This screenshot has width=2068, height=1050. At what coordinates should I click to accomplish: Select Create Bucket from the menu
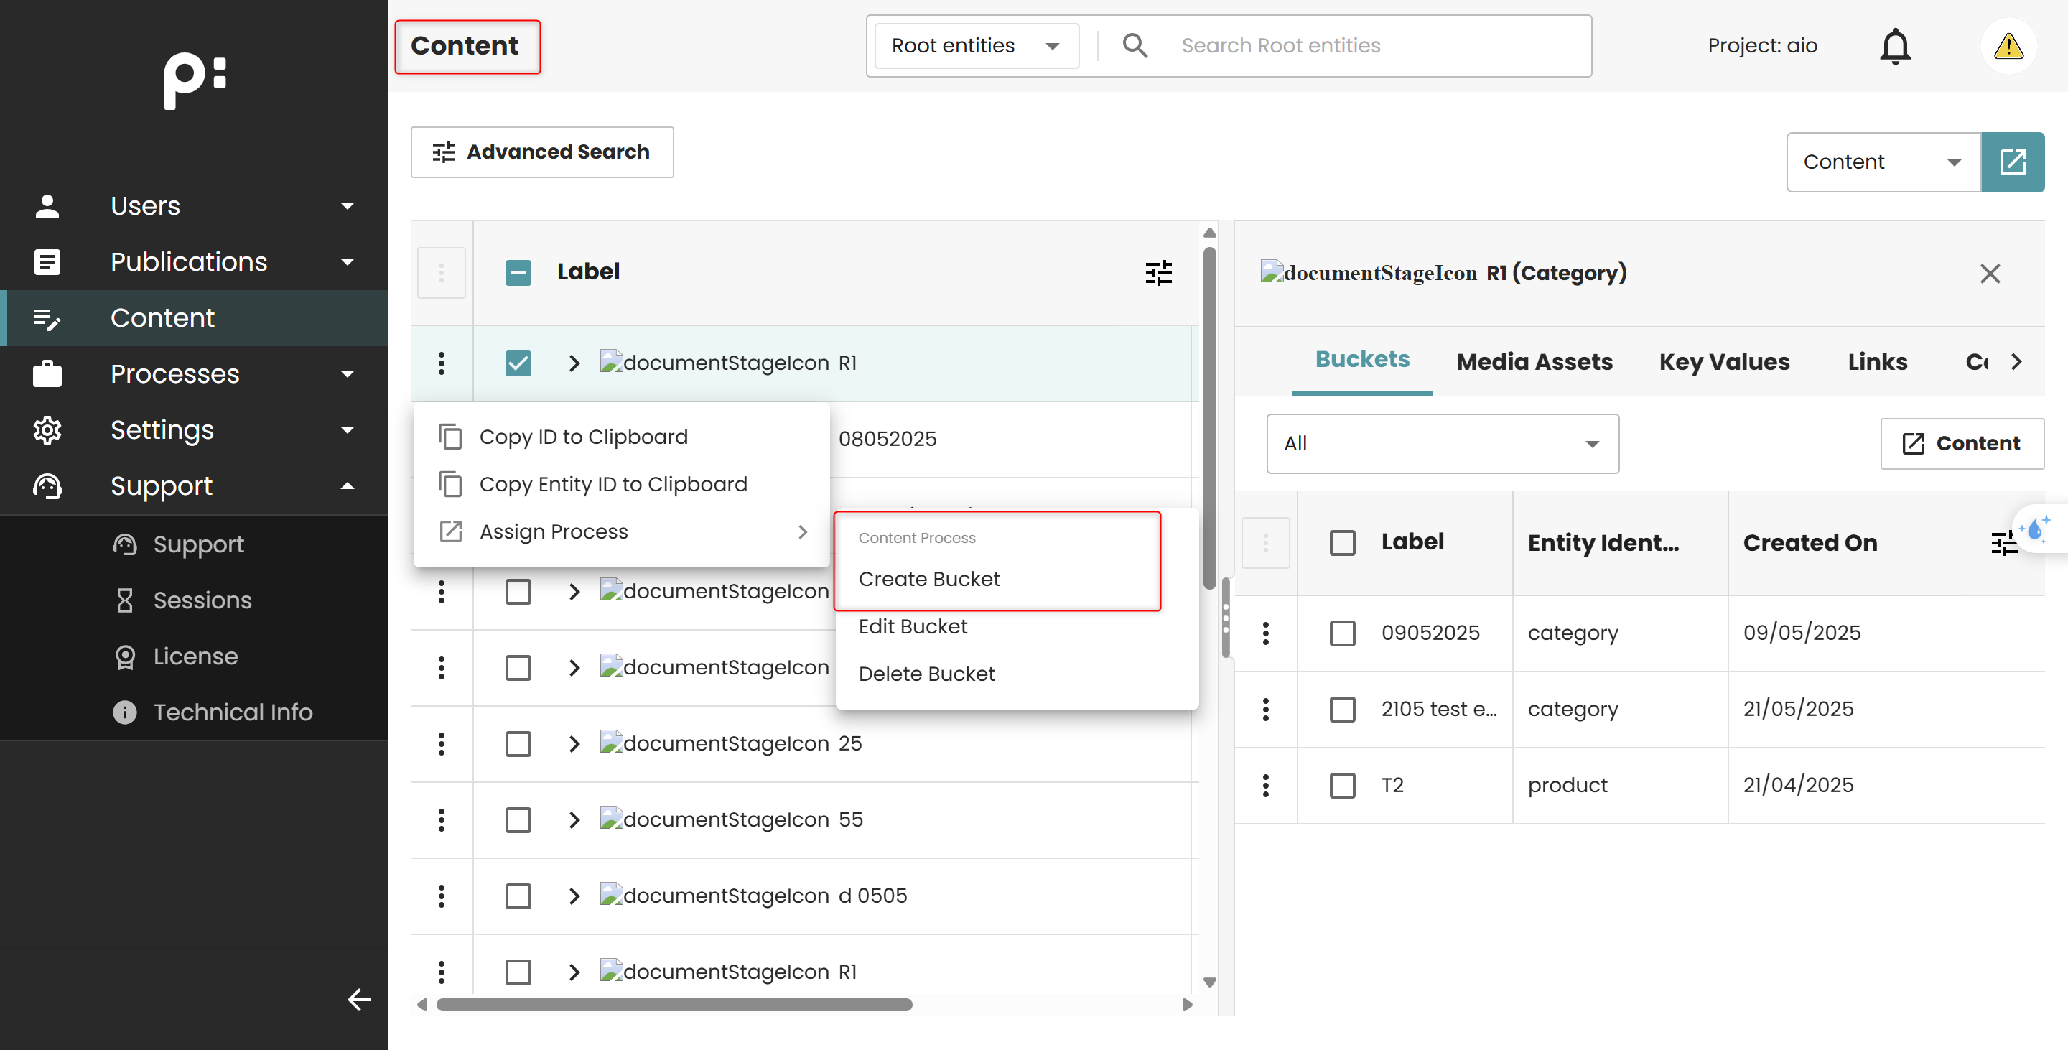click(x=929, y=579)
